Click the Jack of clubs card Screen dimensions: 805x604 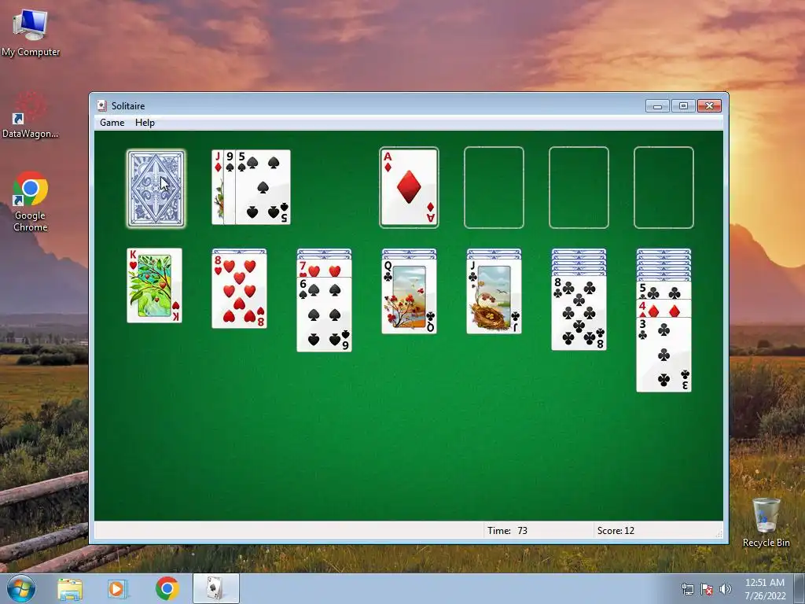coord(494,296)
